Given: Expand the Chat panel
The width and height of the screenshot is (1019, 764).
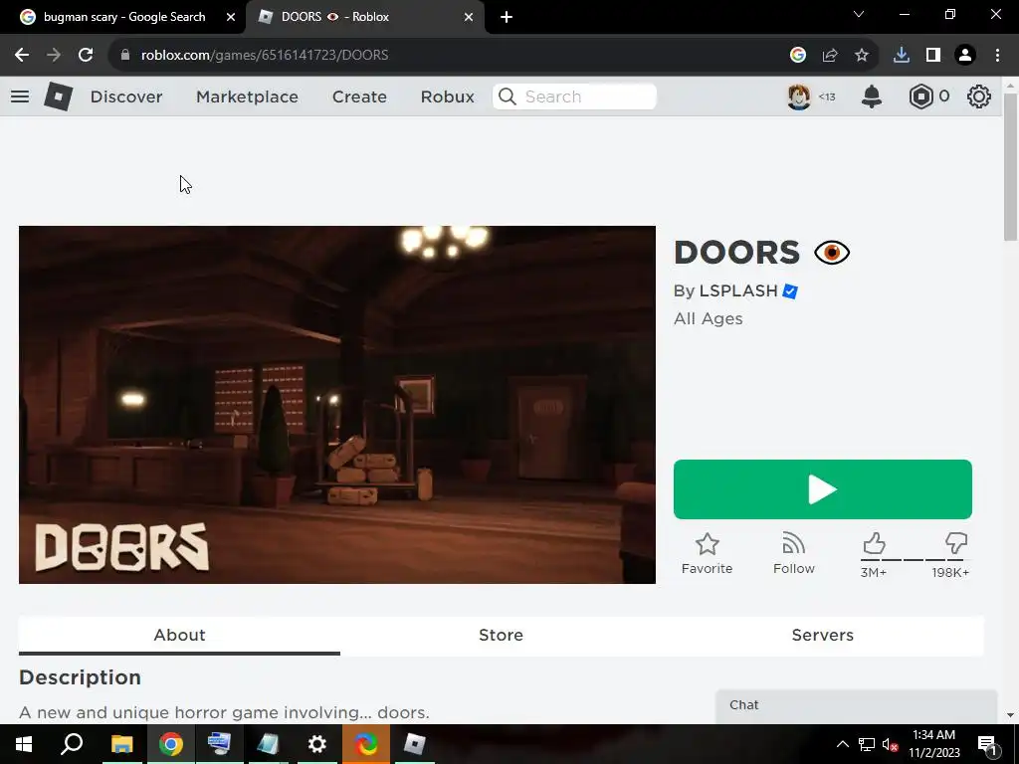Looking at the screenshot, I should (857, 706).
